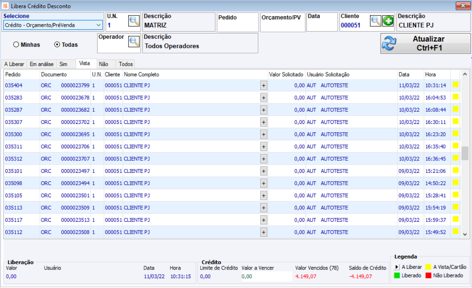The width and height of the screenshot is (472, 288).
Task: Select the Minhas radio button
Action: pyautogui.click(x=16, y=44)
